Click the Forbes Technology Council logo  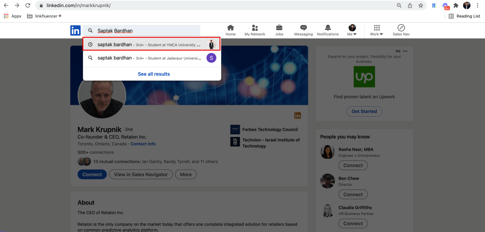click(235, 129)
